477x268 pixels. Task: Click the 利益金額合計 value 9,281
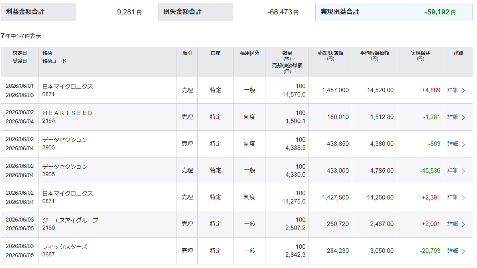(129, 12)
